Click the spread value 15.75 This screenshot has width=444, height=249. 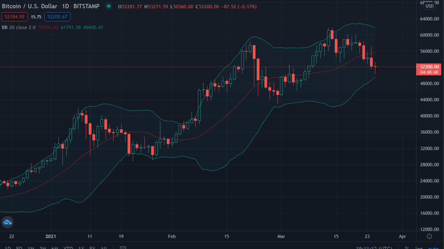[36, 17]
